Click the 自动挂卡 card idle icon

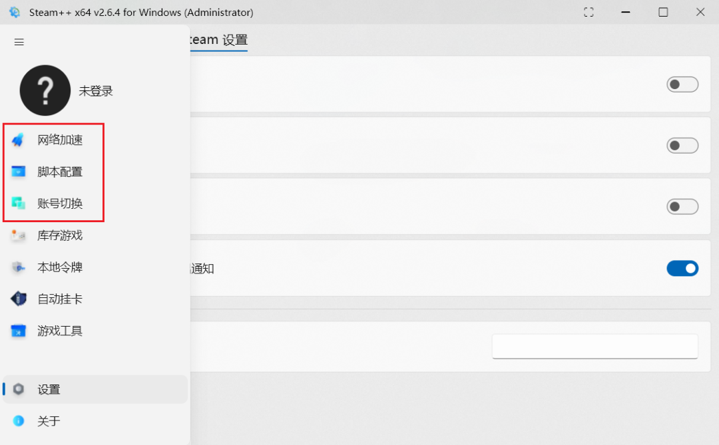click(19, 299)
